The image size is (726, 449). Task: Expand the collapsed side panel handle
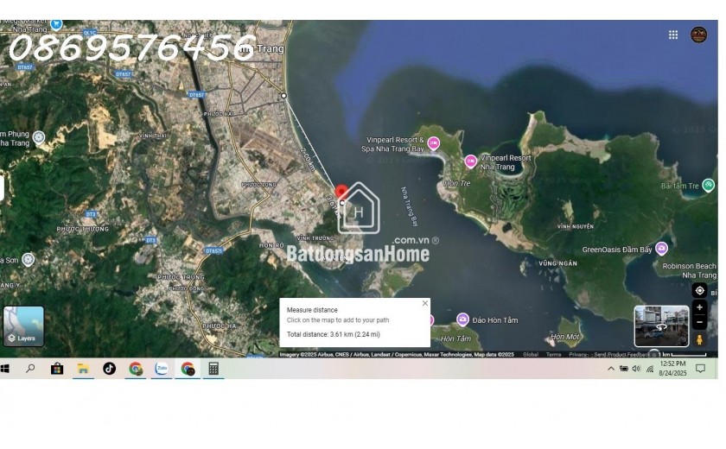(x=2, y=187)
